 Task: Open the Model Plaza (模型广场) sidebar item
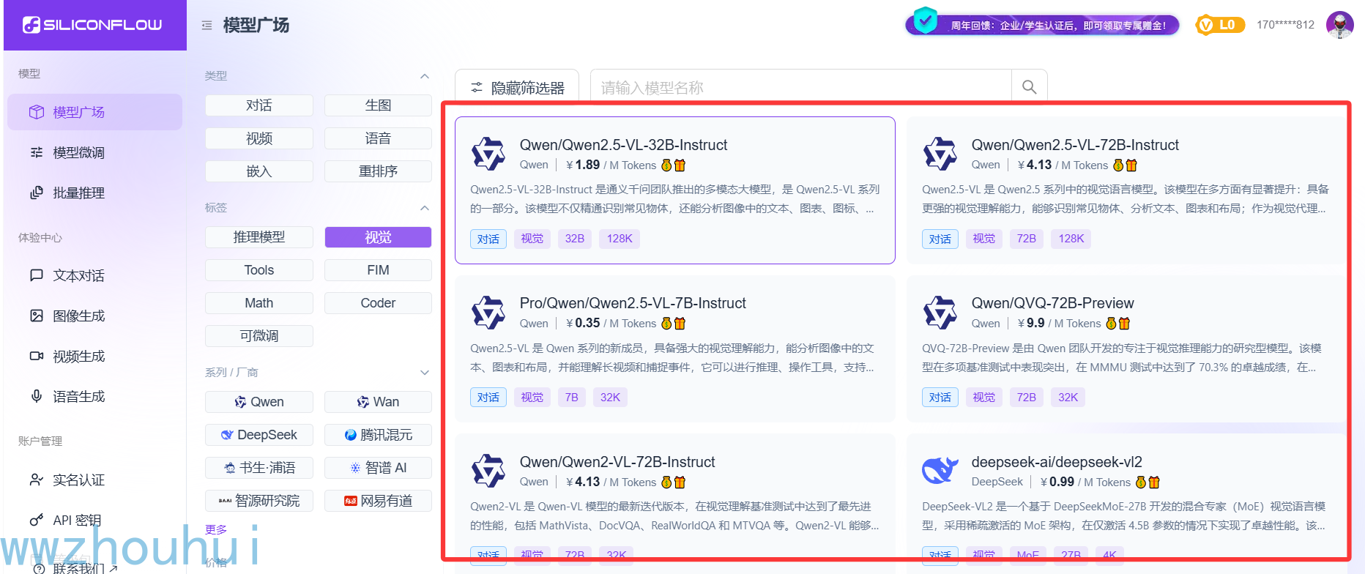click(94, 112)
